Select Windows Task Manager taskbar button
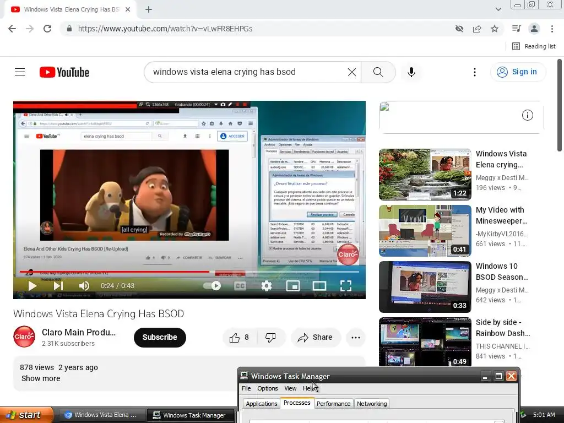 coord(191,415)
